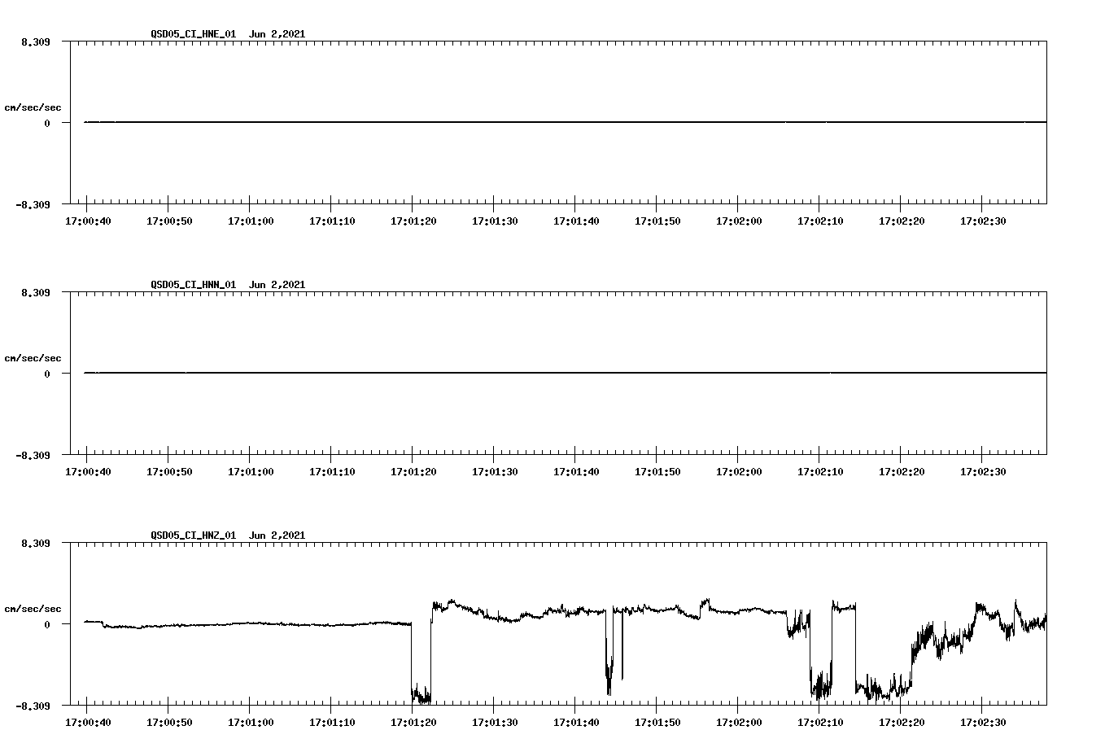The width and height of the screenshot is (1105, 752).
Task: Click 17:01:50 label under the HNZ plot
Action: [x=657, y=723]
